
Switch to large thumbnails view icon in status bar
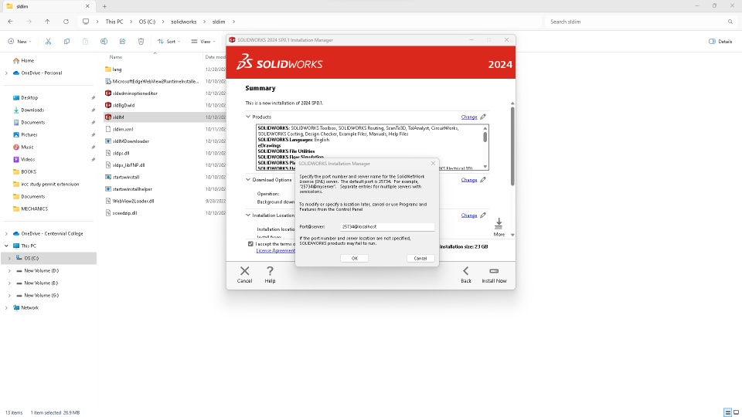pos(736,412)
